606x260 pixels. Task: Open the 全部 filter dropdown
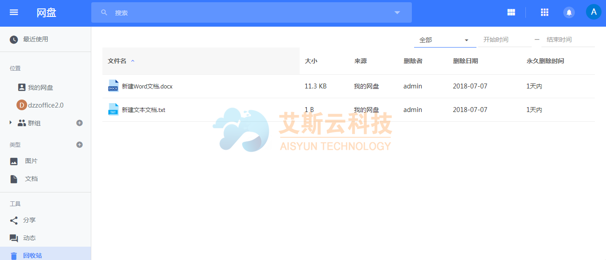tap(444, 40)
